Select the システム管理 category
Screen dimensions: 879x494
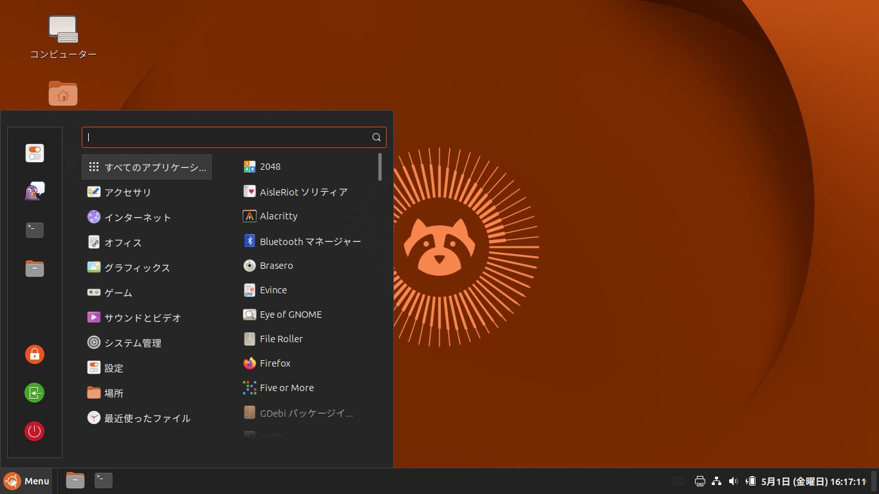click(147, 343)
